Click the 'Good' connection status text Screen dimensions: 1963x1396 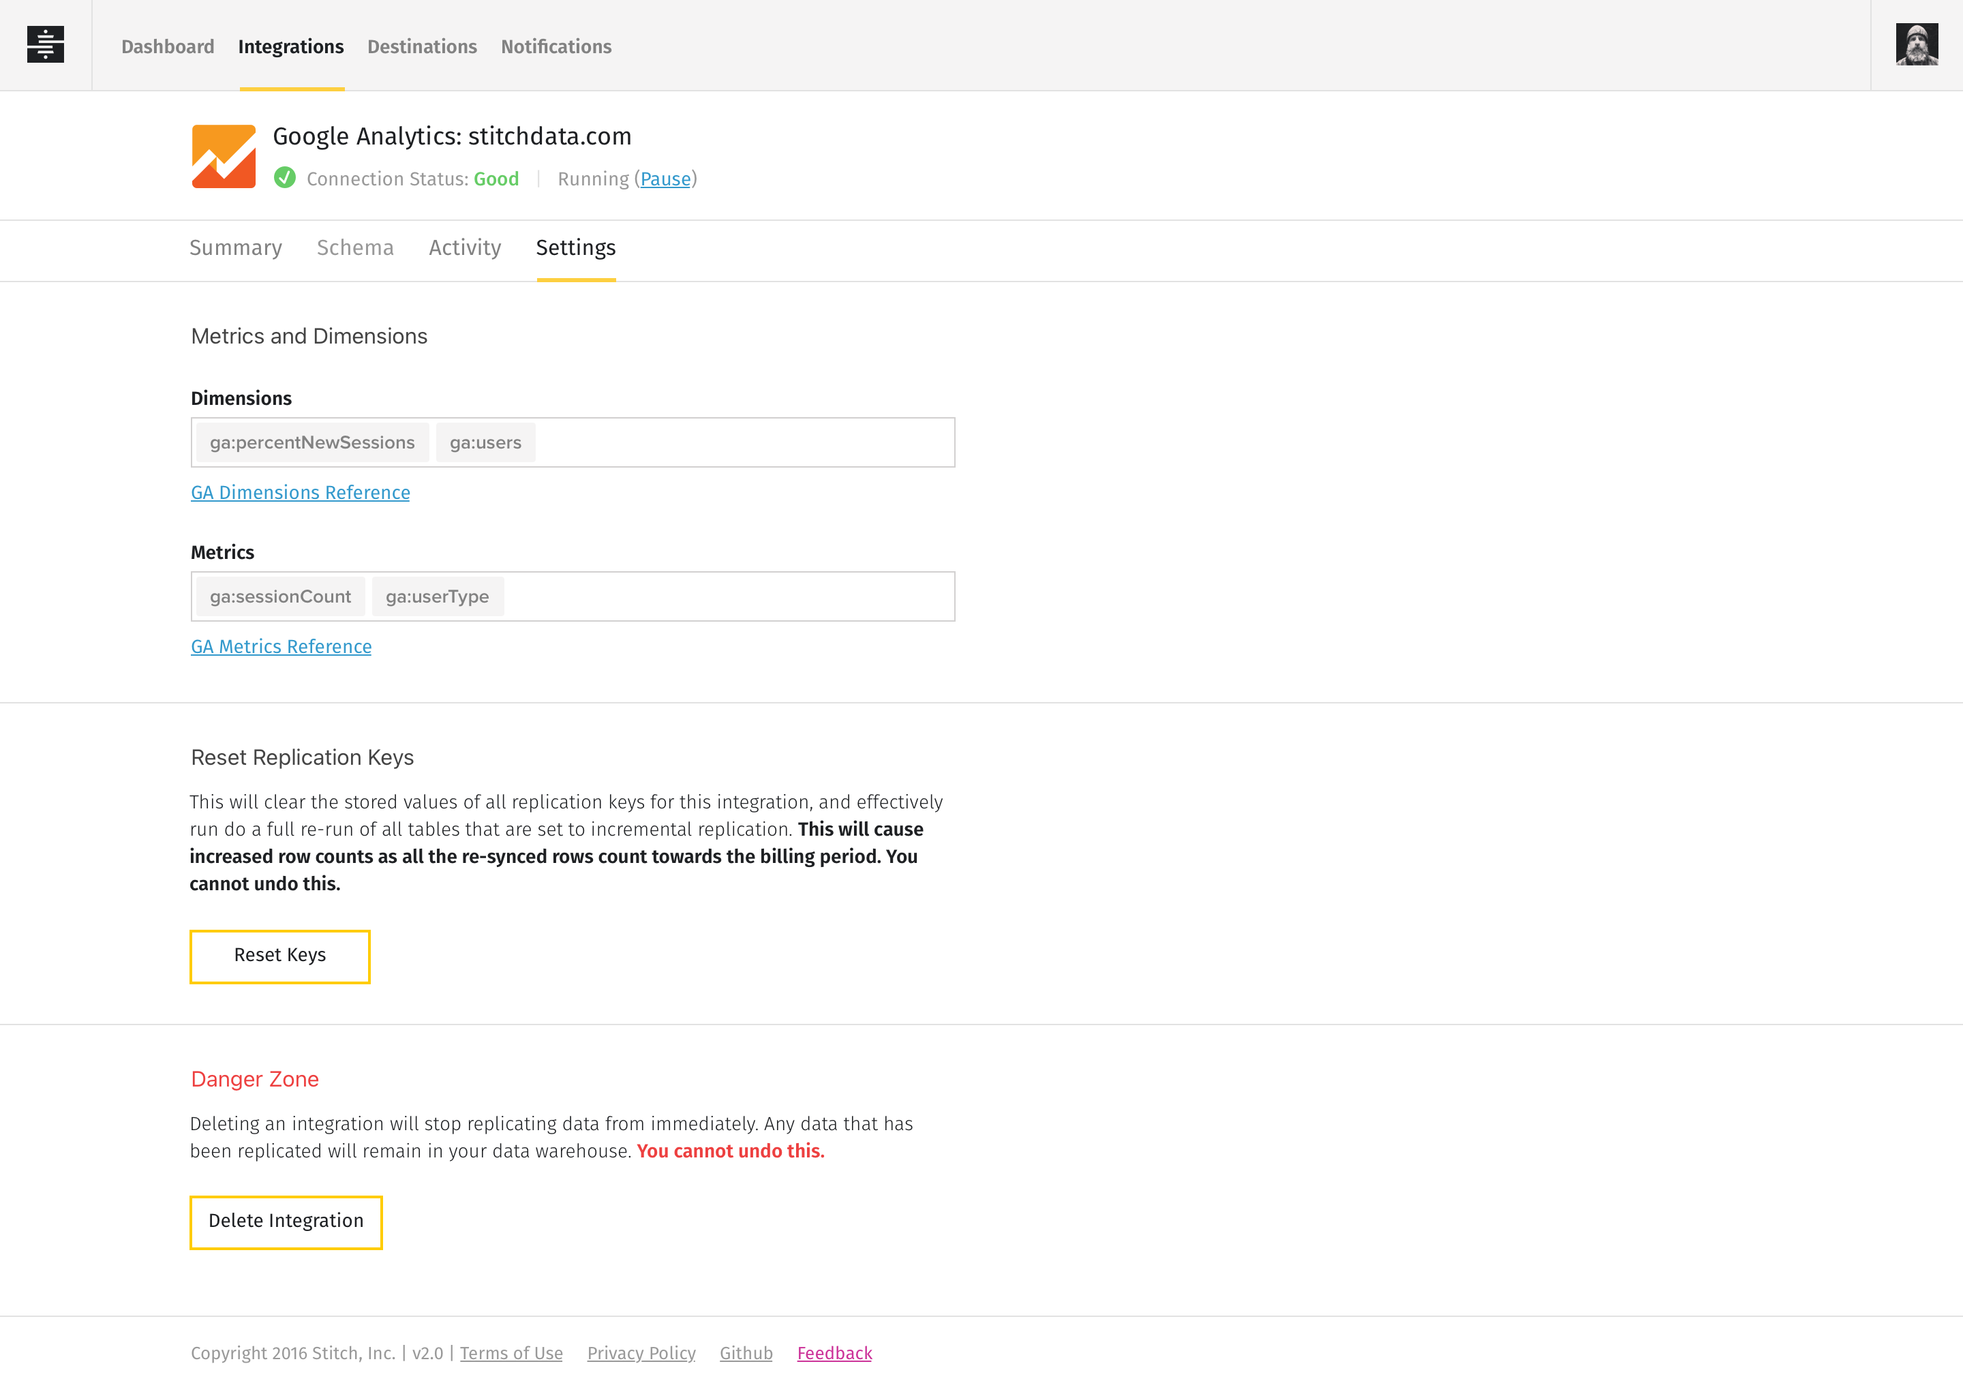pyautogui.click(x=496, y=179)
